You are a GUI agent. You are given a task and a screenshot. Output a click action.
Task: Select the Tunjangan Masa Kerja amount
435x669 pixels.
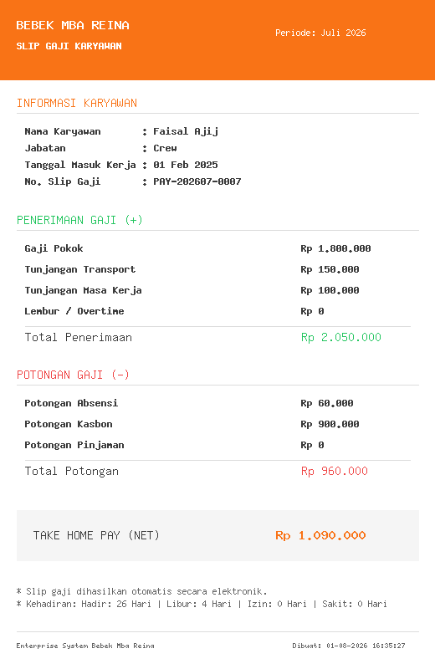[x=330, y=290]
